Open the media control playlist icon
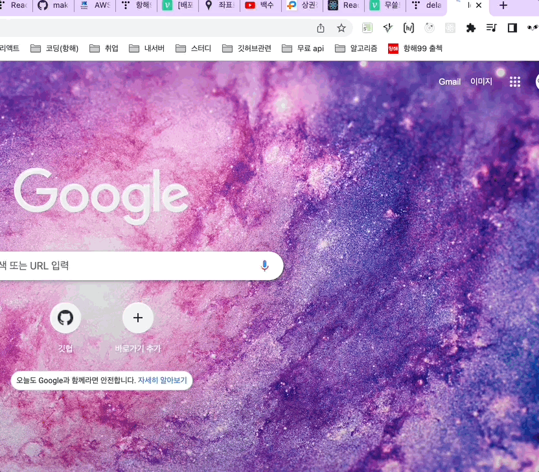539x472 pixels. (x=492, y=28)
